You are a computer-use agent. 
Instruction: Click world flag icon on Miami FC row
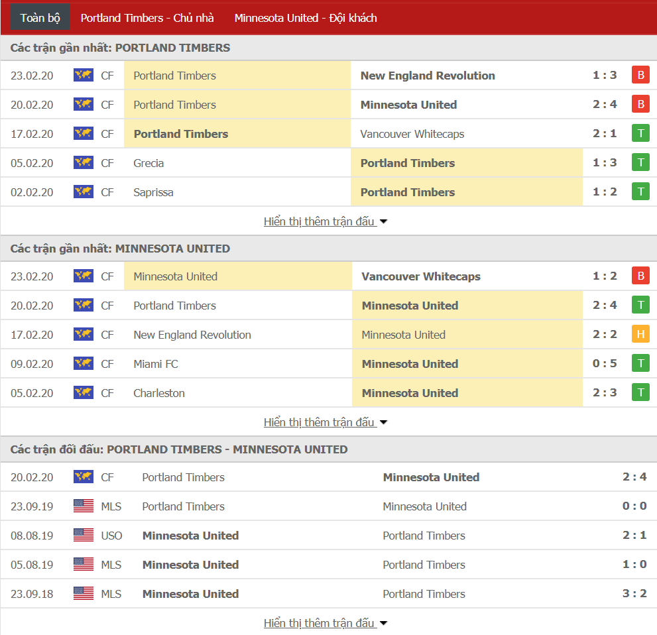(84, 364)
